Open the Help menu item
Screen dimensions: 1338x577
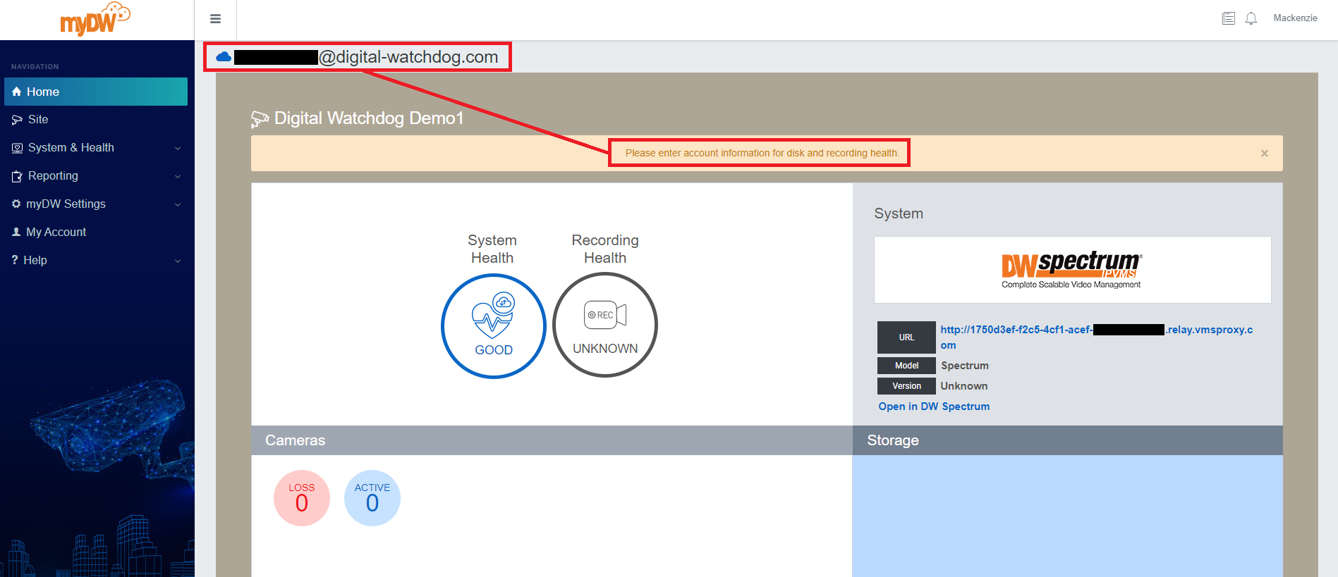coord(96,261)
